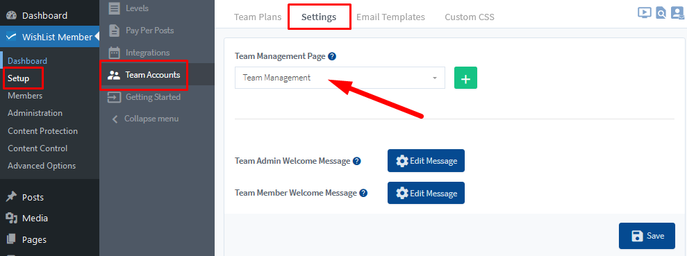
Task: Click the green plus add page button
Action: point(465,78)
